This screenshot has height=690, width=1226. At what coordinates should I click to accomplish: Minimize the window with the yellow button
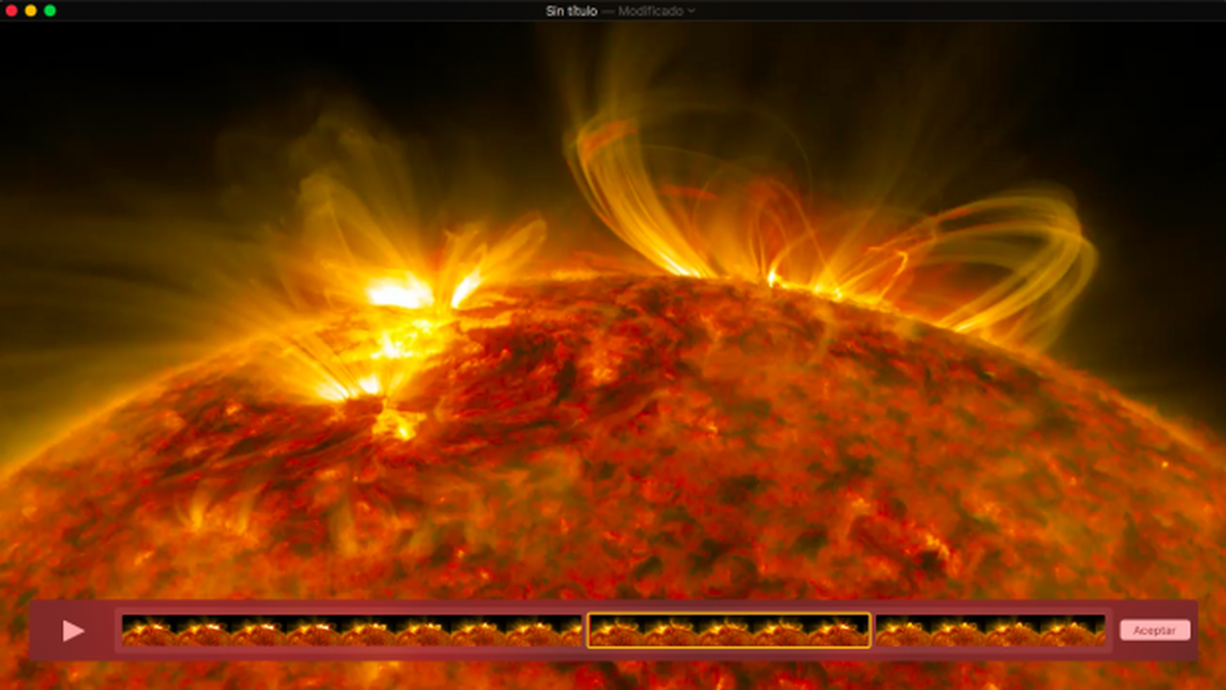coord(31,11)
